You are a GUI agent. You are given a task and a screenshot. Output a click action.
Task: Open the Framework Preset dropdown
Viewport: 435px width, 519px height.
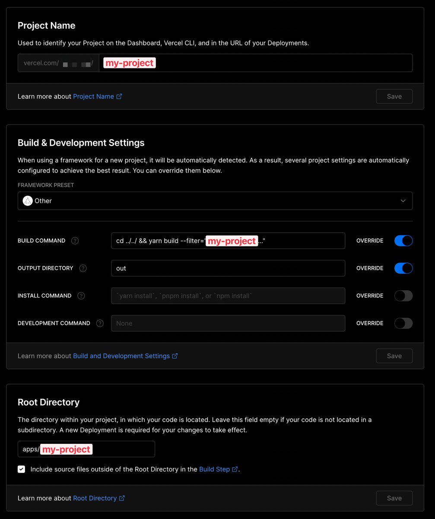[215, 201]
